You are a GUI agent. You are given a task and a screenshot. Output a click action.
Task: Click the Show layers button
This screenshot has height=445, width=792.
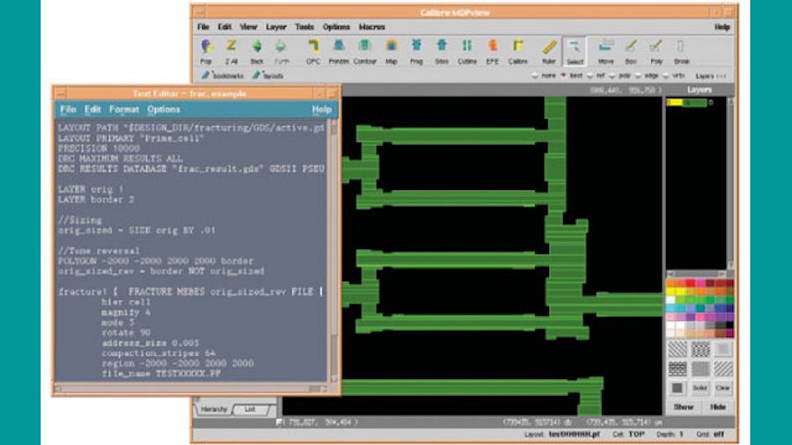tap(684, 406)
